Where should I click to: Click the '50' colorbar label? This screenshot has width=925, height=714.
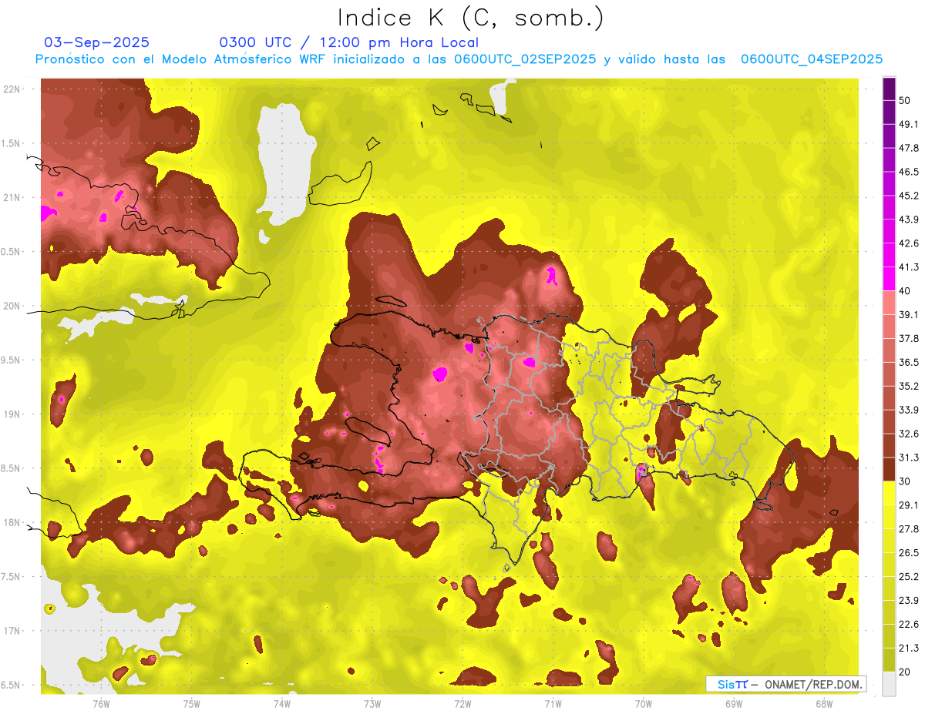[x=905, y=100]
